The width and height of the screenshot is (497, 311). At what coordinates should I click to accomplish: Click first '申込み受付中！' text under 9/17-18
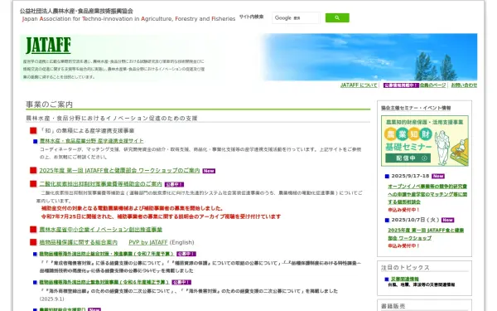[404, 210]
